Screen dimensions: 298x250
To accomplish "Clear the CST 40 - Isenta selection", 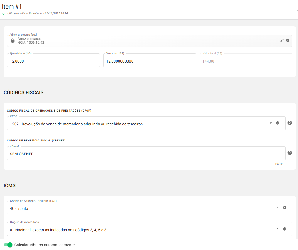I will [x=284, y=207].
